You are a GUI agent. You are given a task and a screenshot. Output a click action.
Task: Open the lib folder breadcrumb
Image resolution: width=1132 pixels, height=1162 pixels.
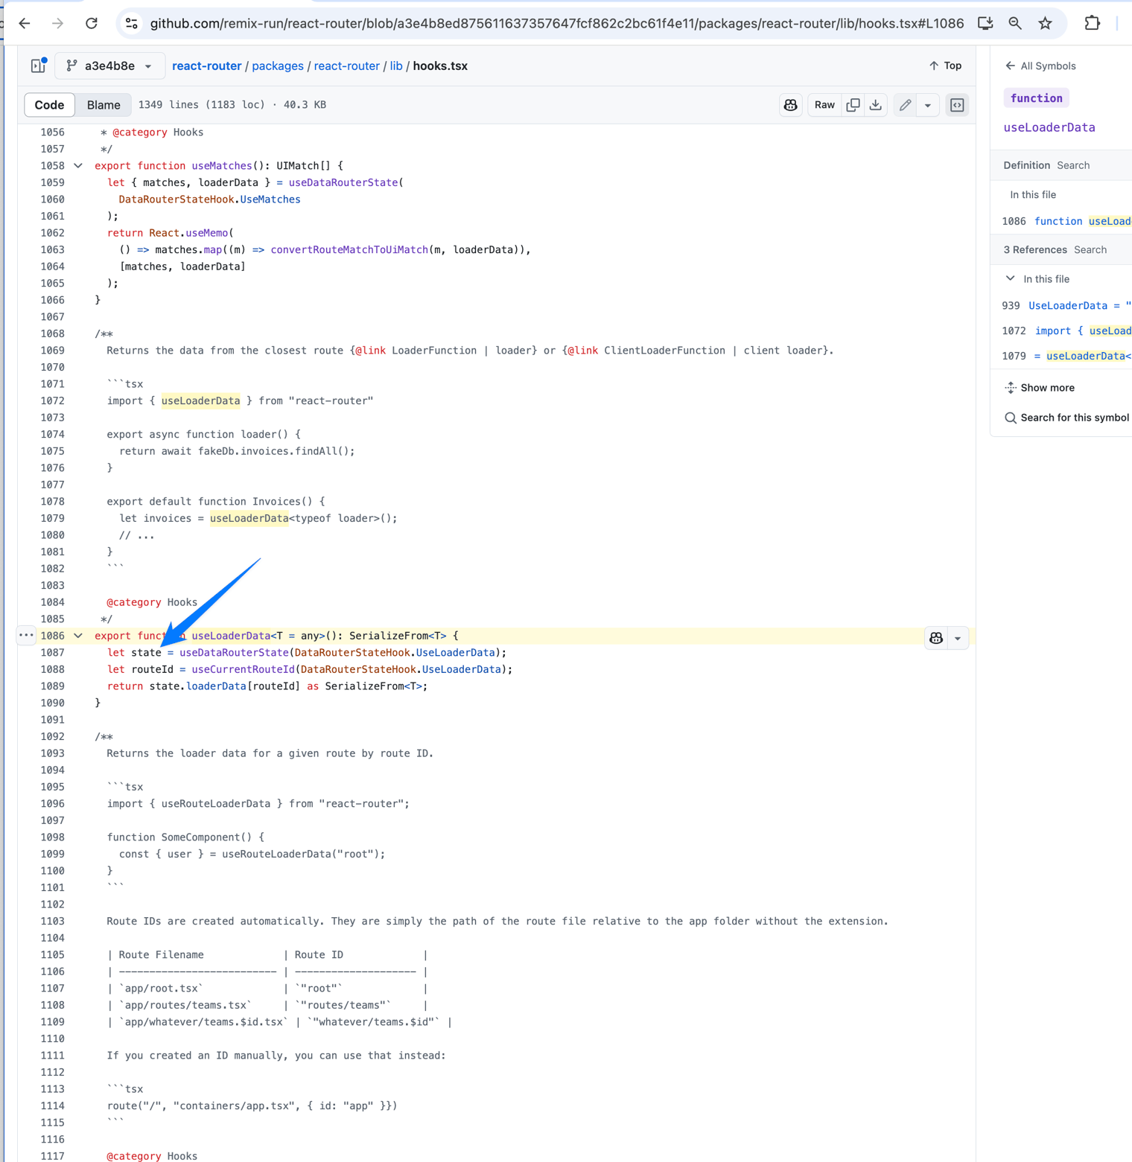[x=396, y=66]
